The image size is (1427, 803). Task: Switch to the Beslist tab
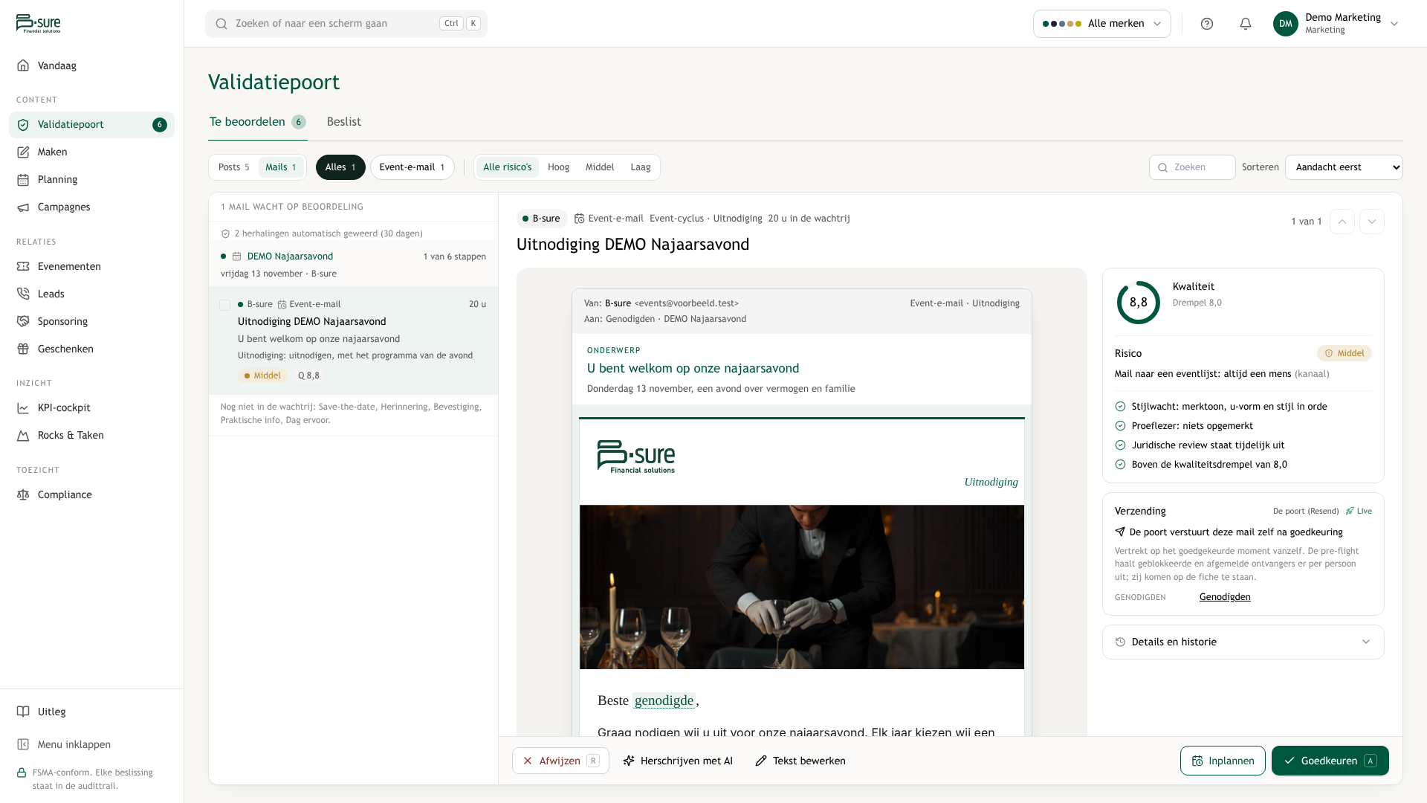pos(344,122)
